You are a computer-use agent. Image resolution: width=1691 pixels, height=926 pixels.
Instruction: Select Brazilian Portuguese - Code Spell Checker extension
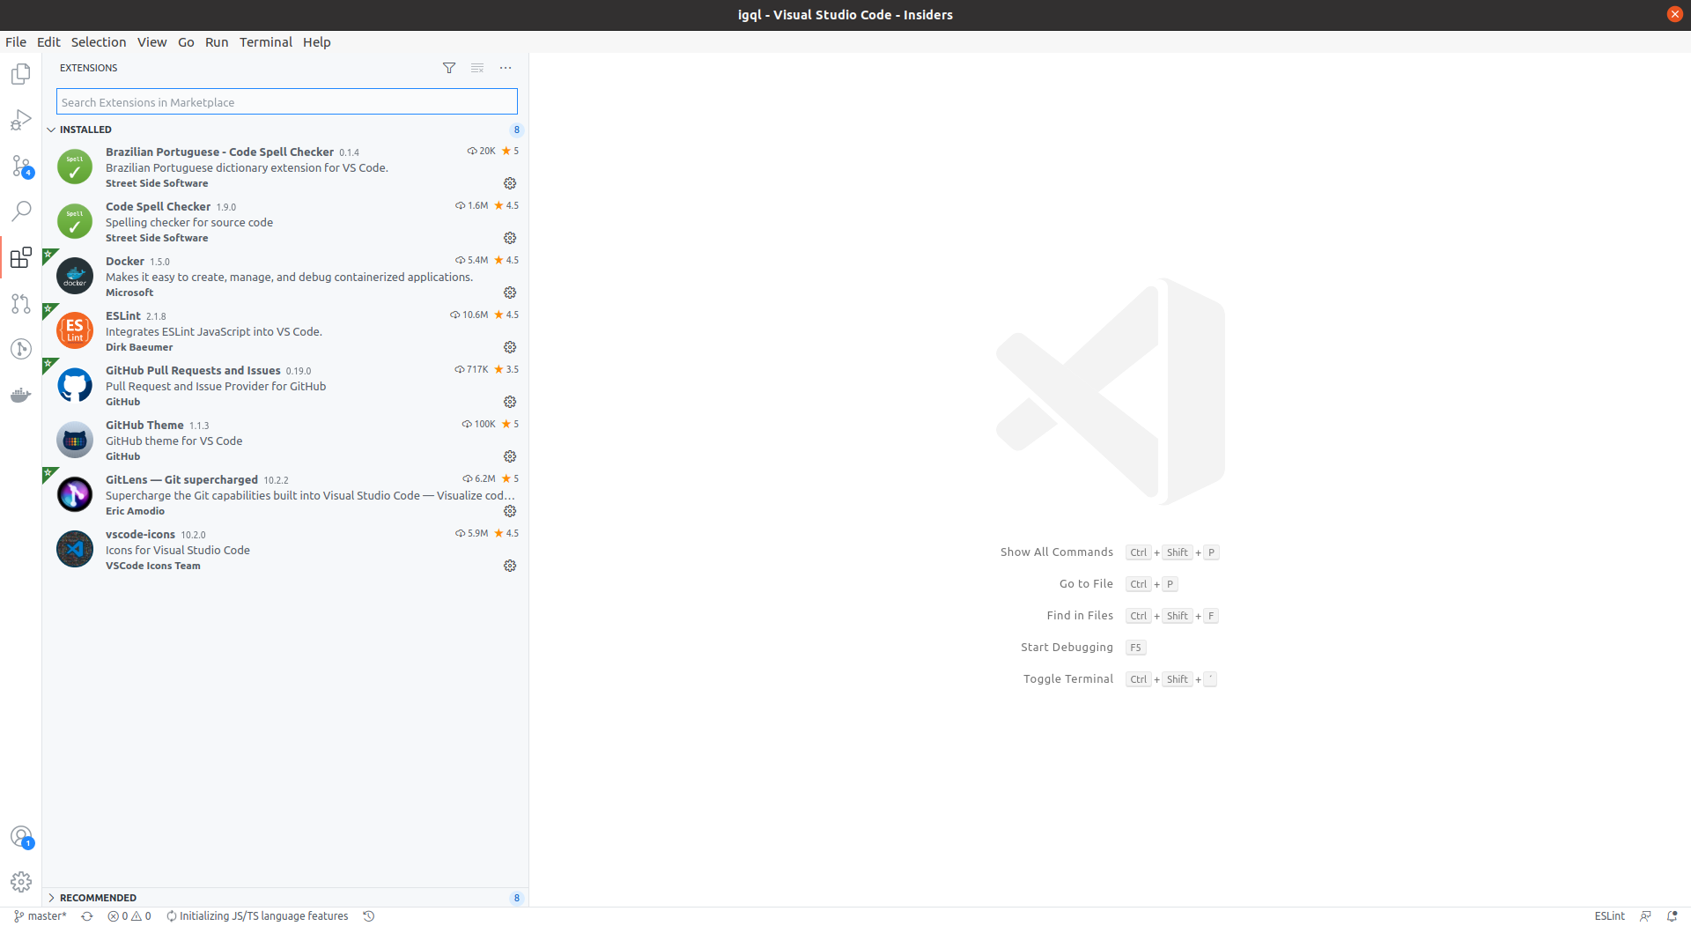pyautogui.click(x=285, y=167)
